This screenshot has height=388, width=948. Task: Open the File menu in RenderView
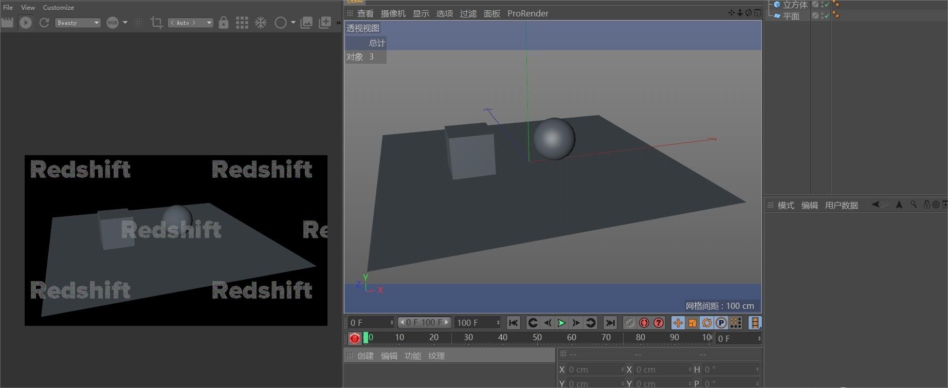8,7
